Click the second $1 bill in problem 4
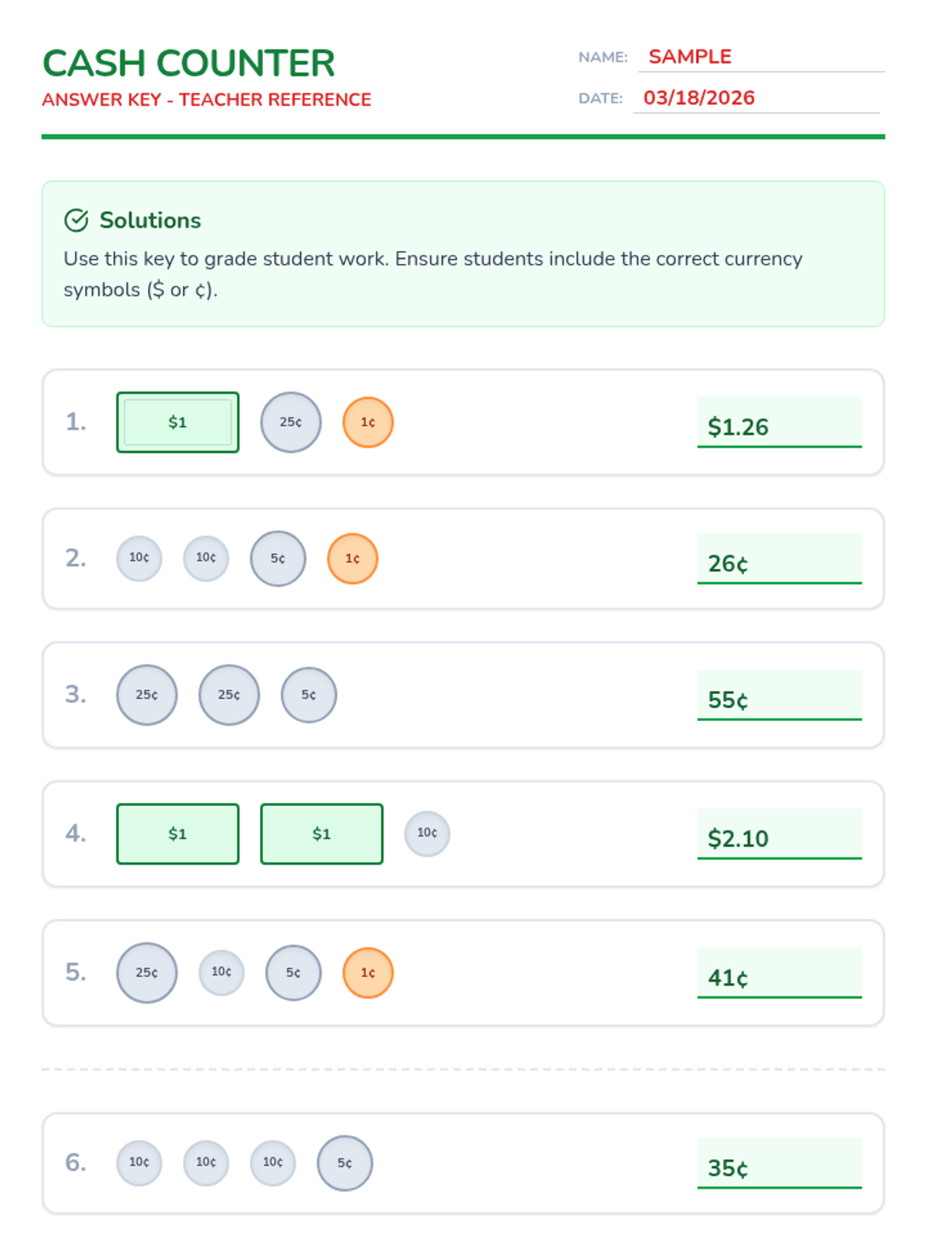Image resolution: width=926 pixels, height=1235 pixels. point(322,834)
